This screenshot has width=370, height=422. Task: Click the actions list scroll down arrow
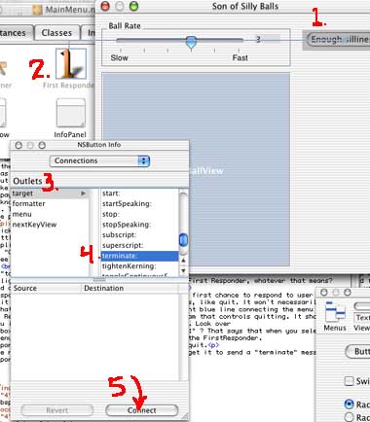pos(183,270)
